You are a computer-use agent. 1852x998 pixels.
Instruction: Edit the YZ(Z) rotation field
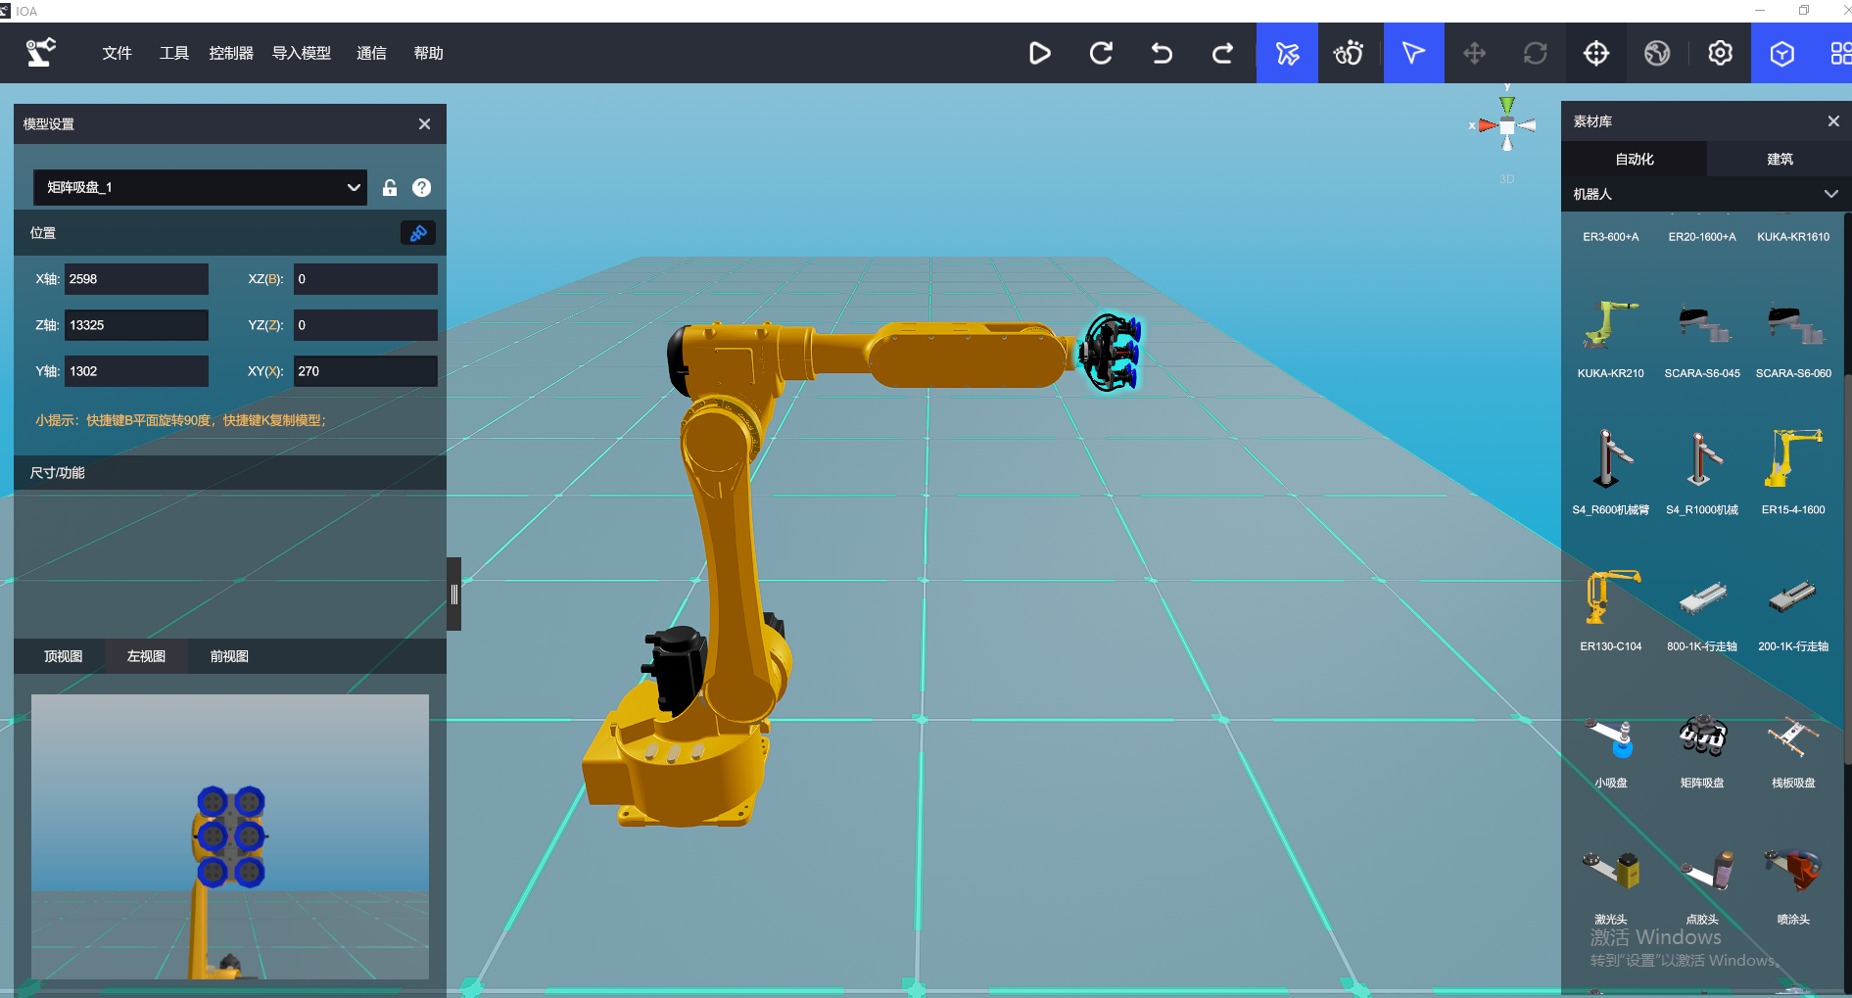[x=365, y=325]
